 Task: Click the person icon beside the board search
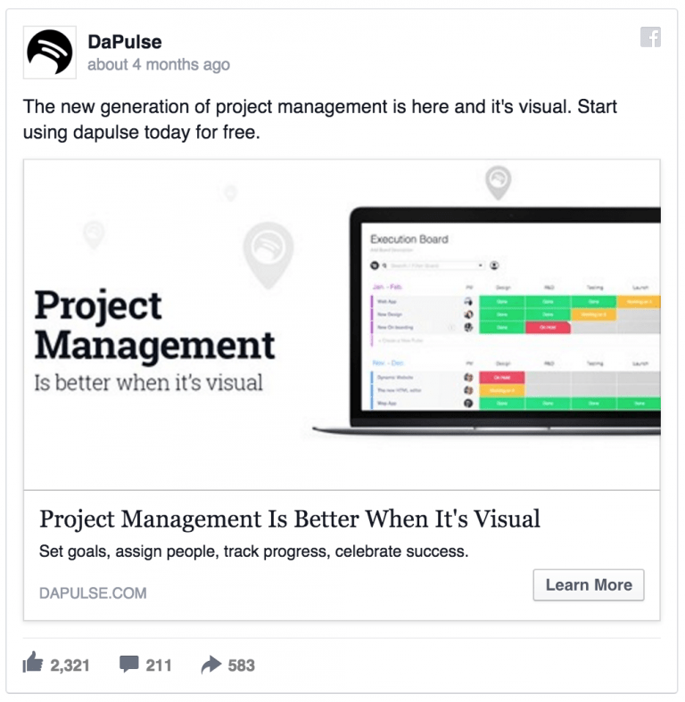click(x=494, y=265)
